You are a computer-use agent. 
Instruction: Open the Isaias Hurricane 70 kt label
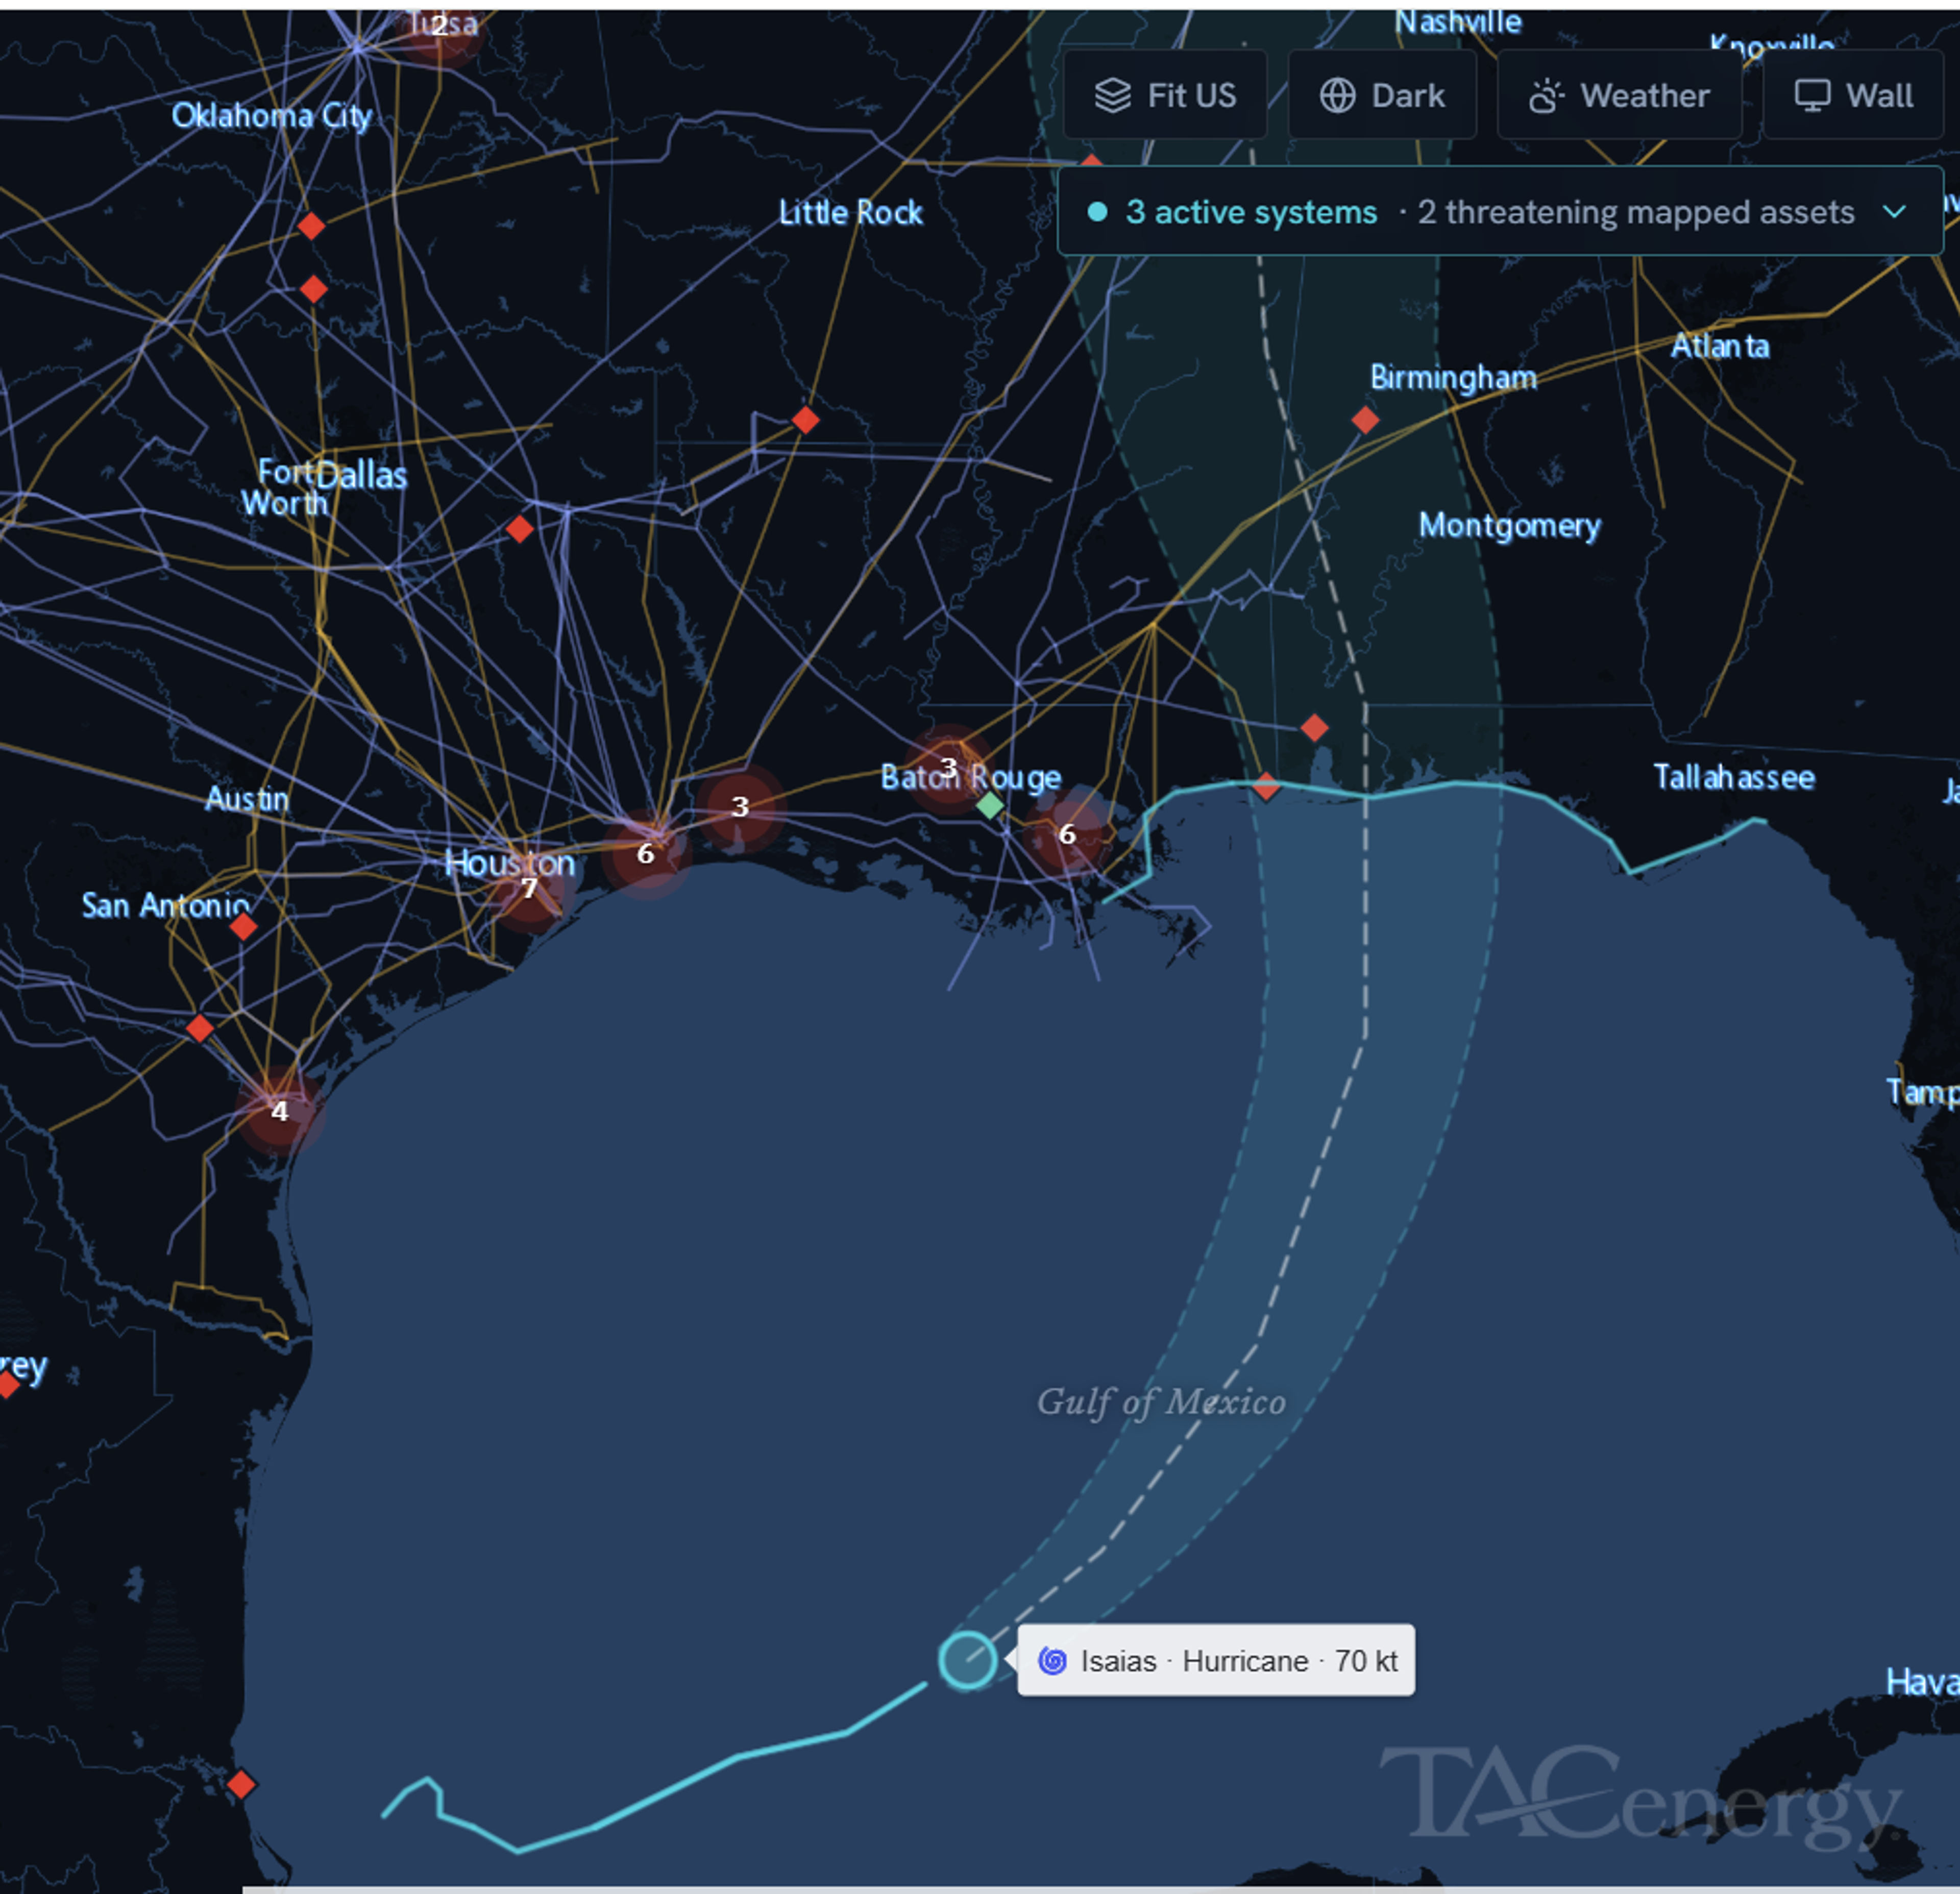coord(1216,1661)
